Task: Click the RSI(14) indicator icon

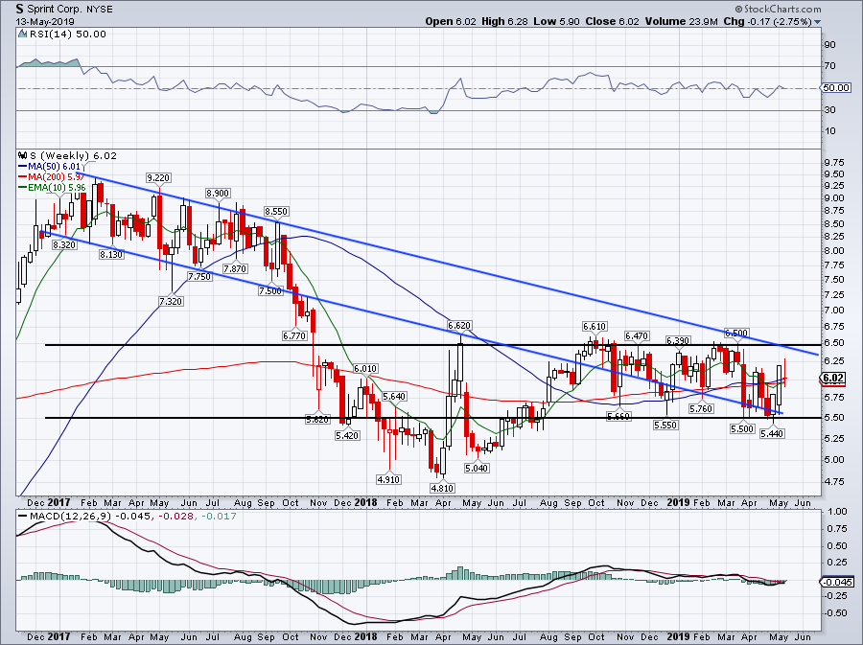Action: pos(22,34)
